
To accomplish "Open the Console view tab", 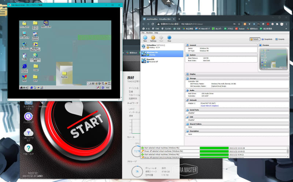I will point(280,39).
